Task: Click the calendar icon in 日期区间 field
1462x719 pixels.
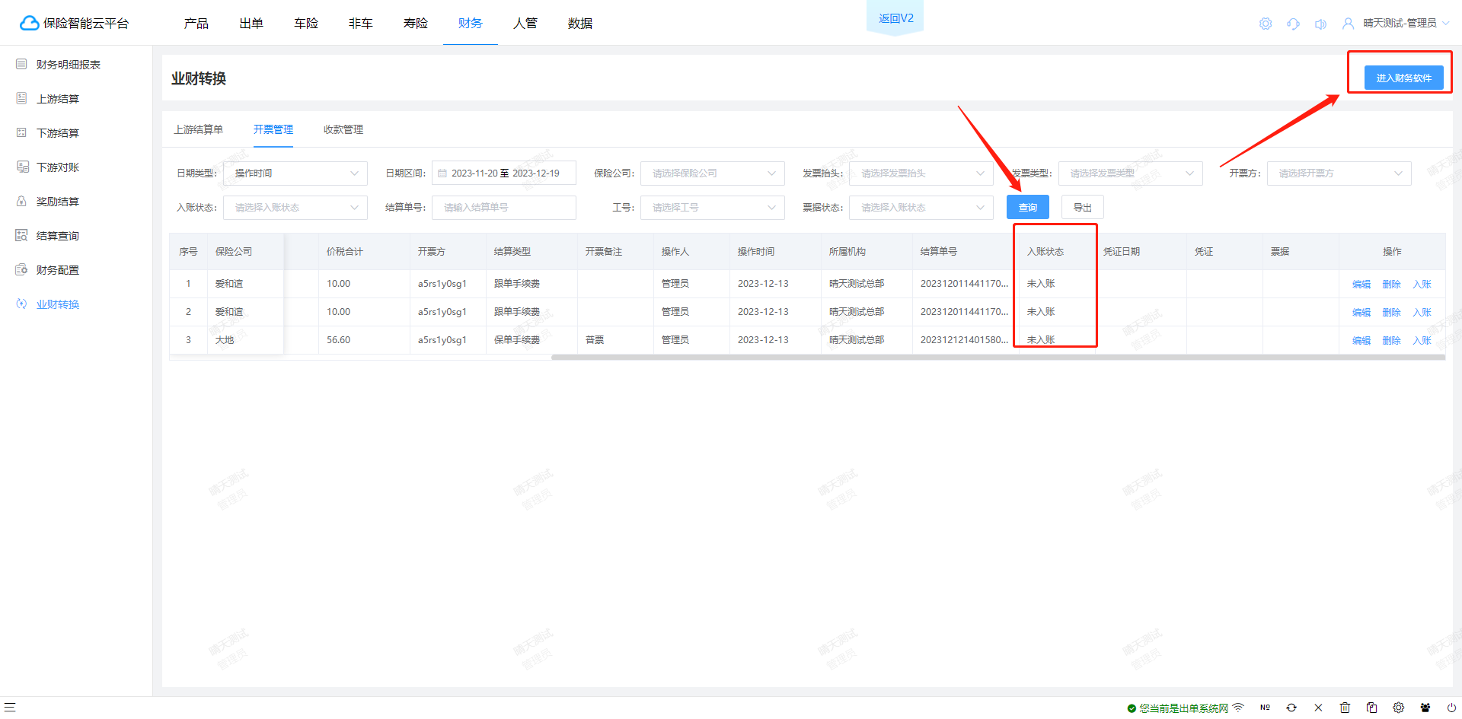Action: pyautogui.click(x=442, y=173)
